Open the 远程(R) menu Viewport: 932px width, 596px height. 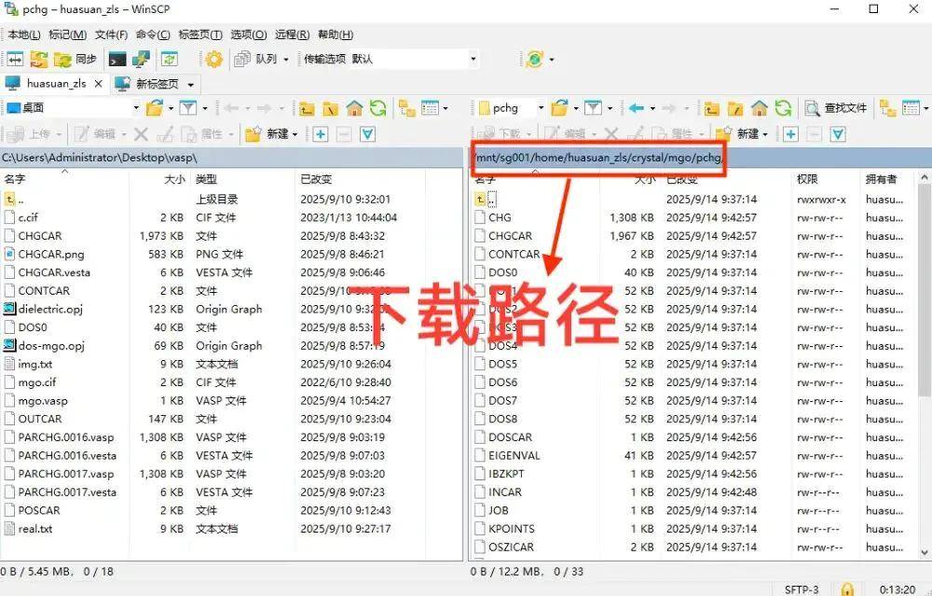click(x=292, y=35)
